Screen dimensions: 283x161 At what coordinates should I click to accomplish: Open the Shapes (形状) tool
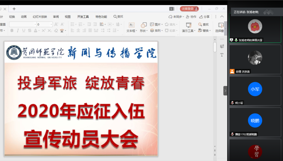[x=143, y=27]
